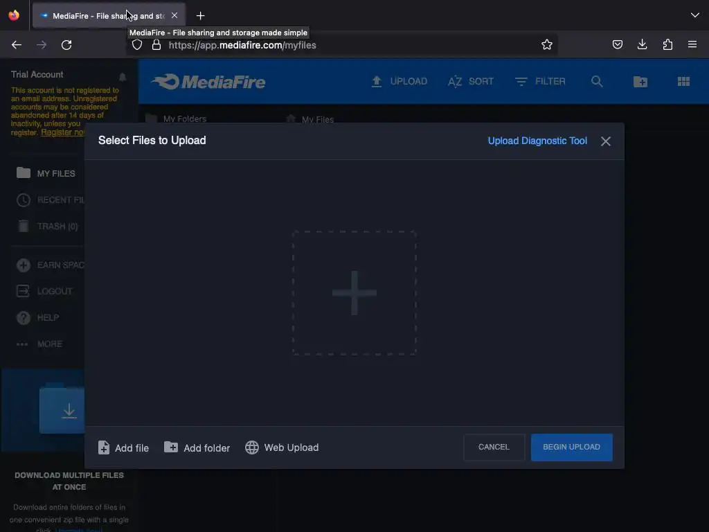The image size is (709, 532).
Task: Save page to Pocket
Action: [x=618, y=44]
